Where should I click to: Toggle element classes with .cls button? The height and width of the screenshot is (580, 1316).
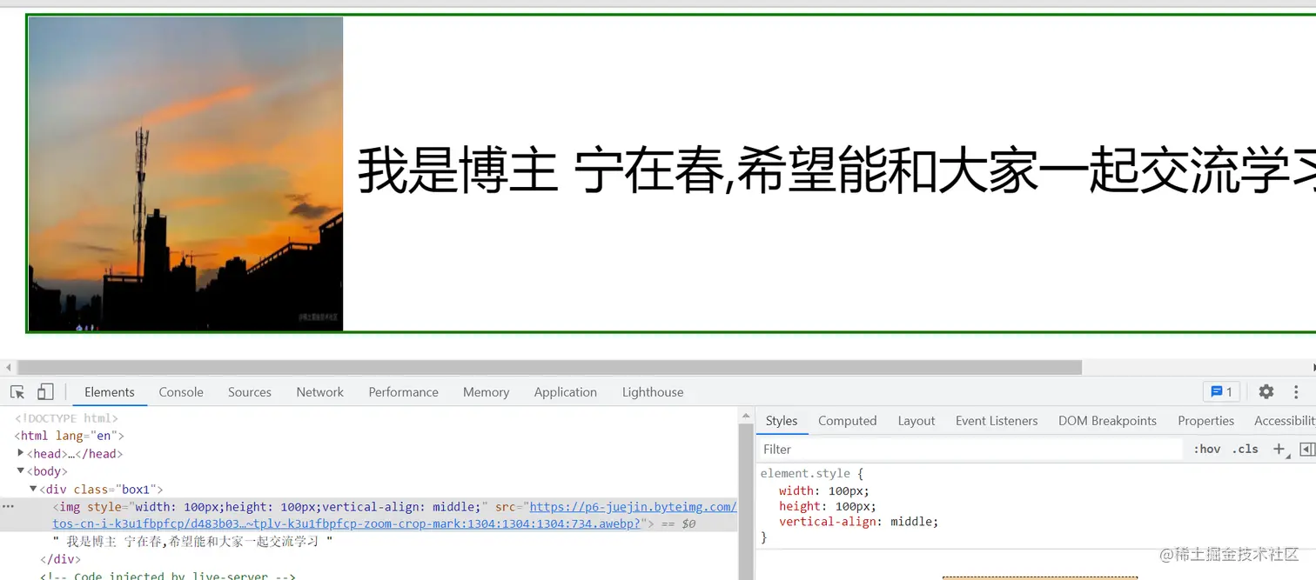point(1245,449)
